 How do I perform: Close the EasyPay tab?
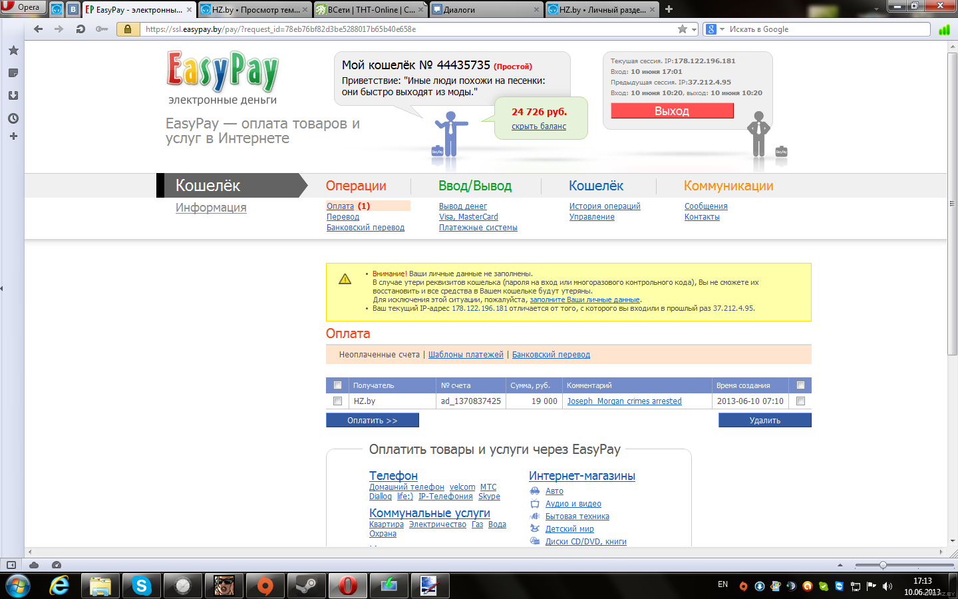(x=189, y=9)
